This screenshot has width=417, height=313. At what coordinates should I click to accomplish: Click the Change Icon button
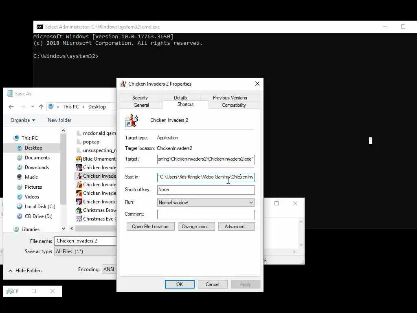click(196, 227)
